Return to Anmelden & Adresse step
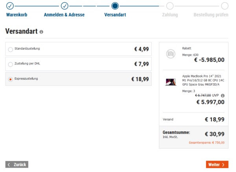The height and width of the screenshot is (172, 236). (x=64, y=15)
